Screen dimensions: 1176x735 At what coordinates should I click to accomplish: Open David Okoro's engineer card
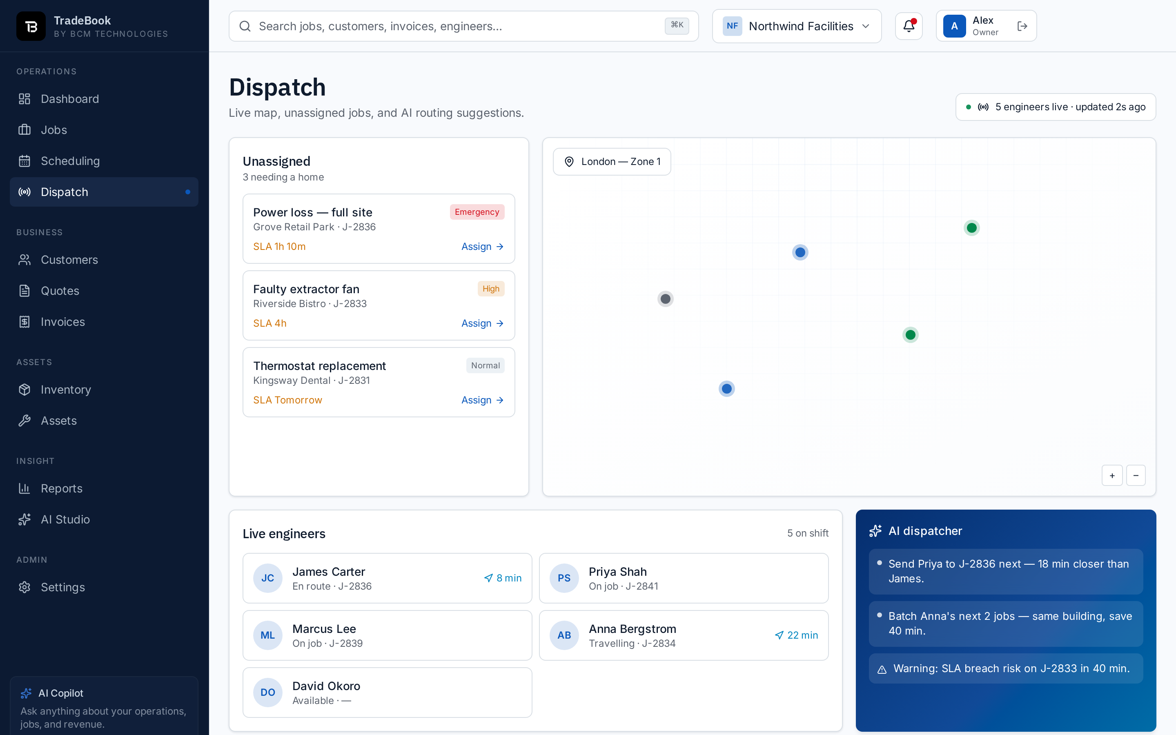(387, 693)
